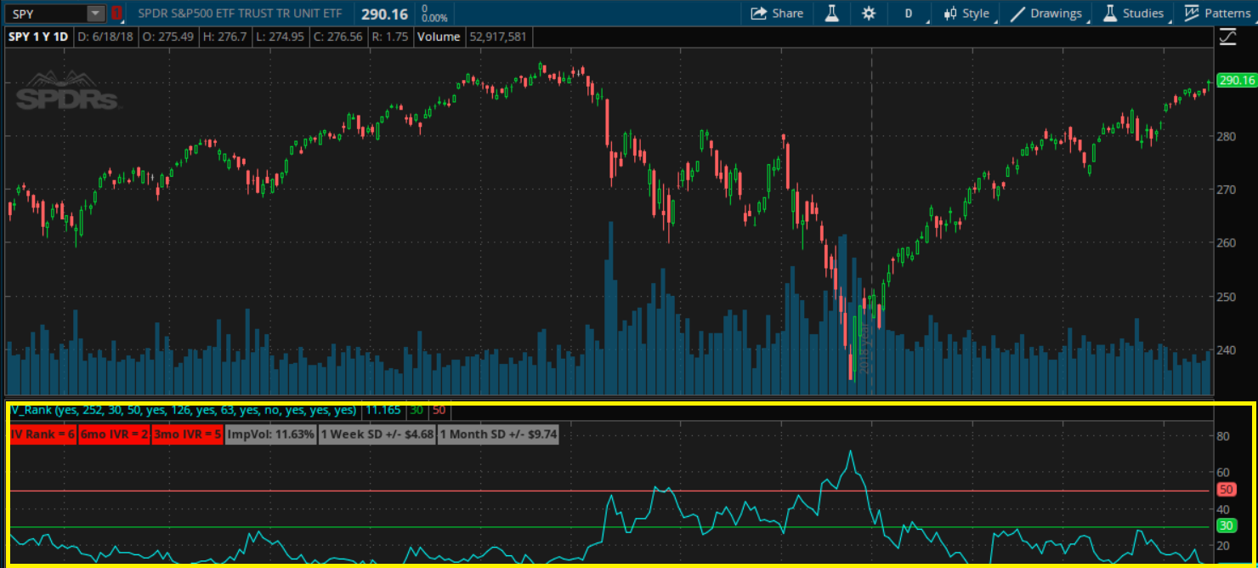This screenshot has height=568, width=1258.
Task: Click the IV Rank = 6 red label
Action: 42,434
